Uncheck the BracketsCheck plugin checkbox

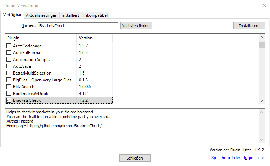tap(9, 100)
